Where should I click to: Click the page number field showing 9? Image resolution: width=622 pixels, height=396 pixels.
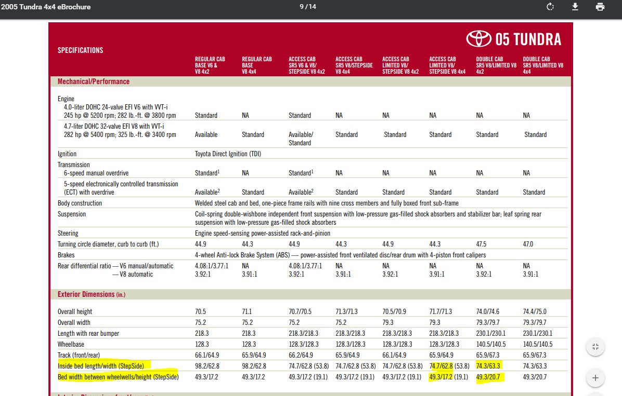(302, 7)
